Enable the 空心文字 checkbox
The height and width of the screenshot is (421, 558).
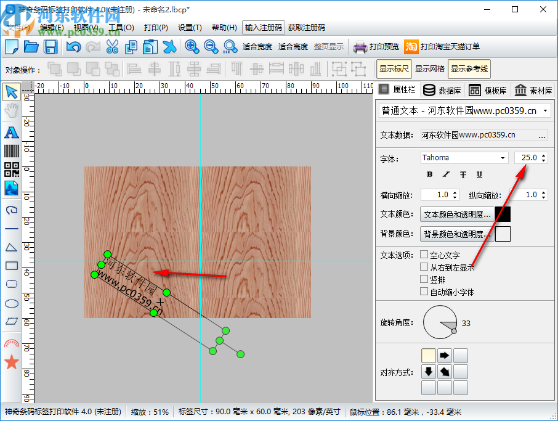(x=424, y=255)
